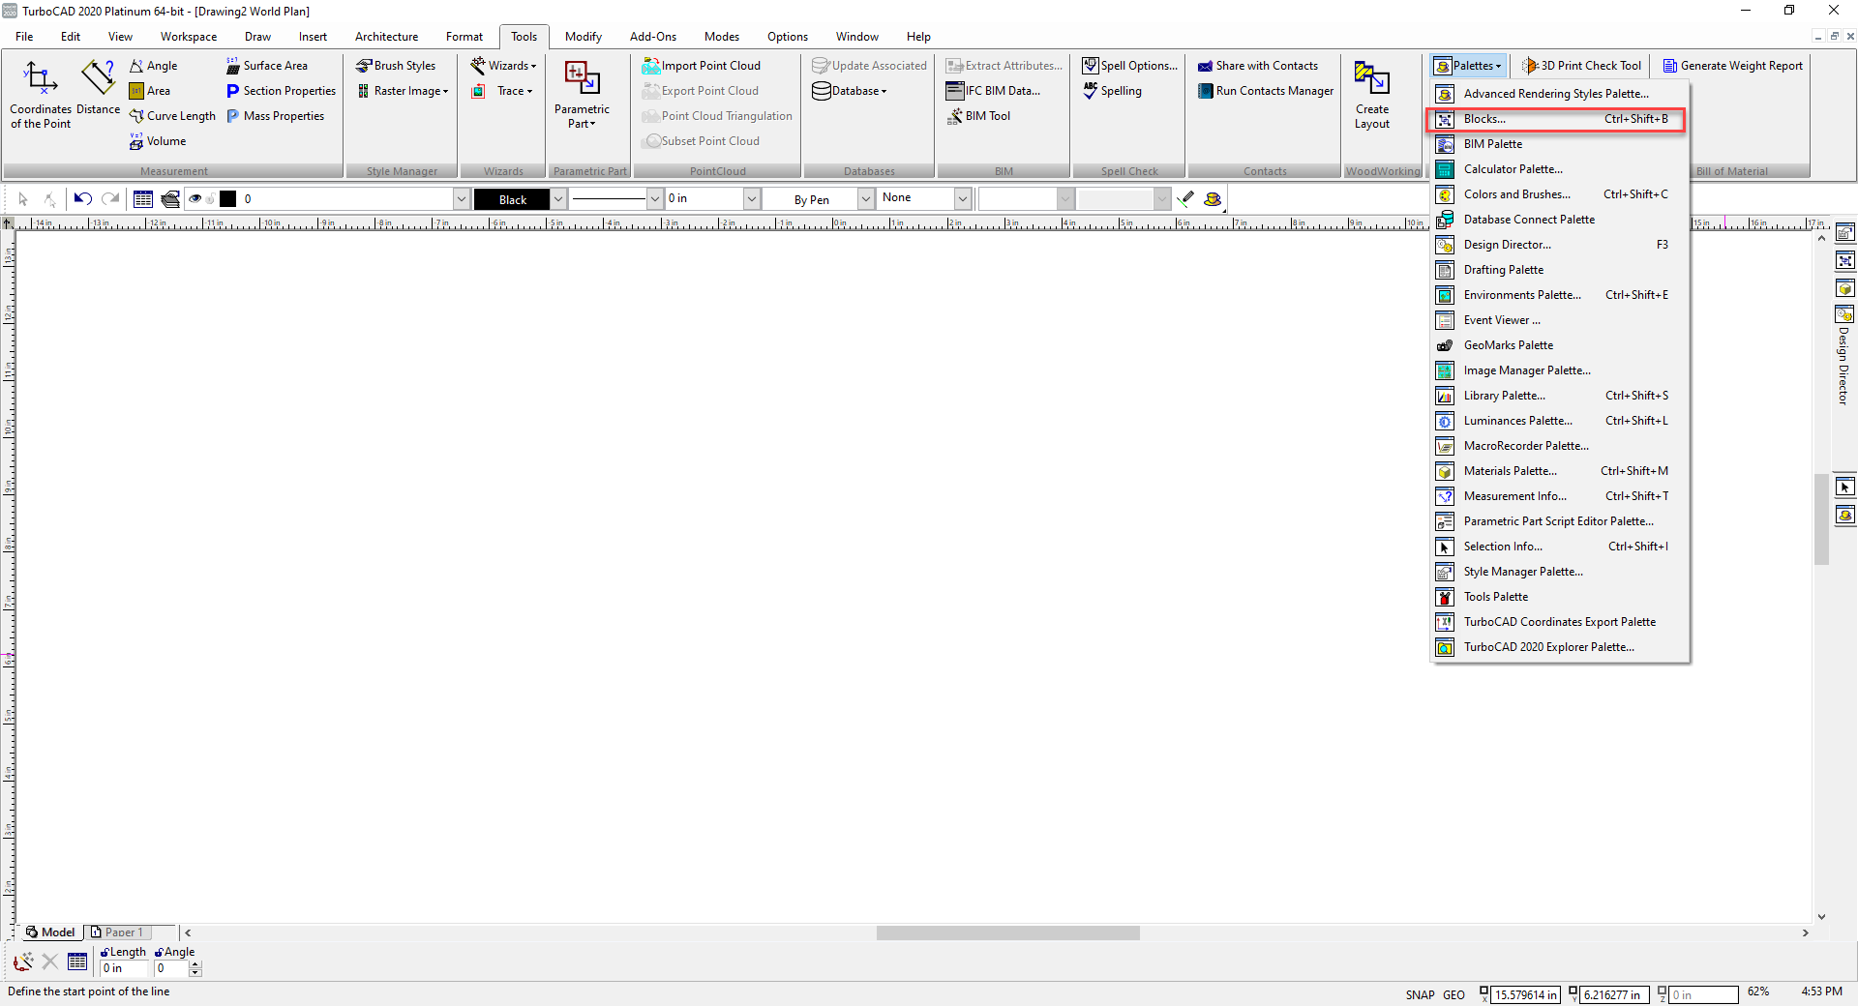Toggle the Angle lock
This screenshot has width=1858, height=1006.
click(159, 953)
